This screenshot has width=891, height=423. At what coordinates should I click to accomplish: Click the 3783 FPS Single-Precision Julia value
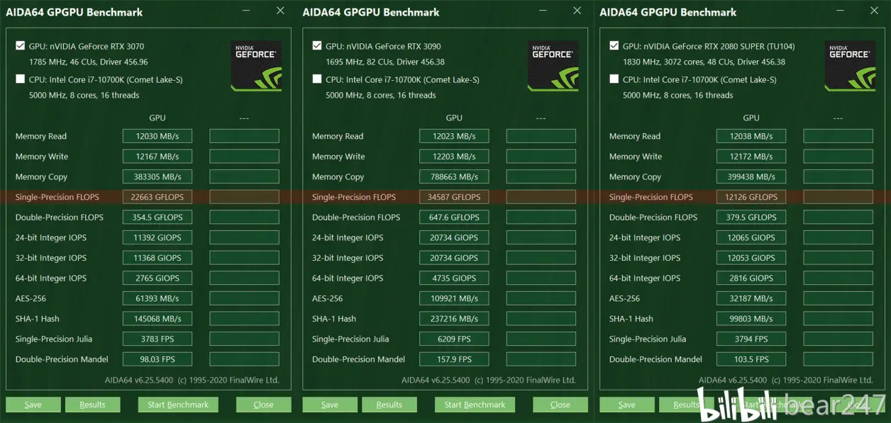(x=157, y=339)
